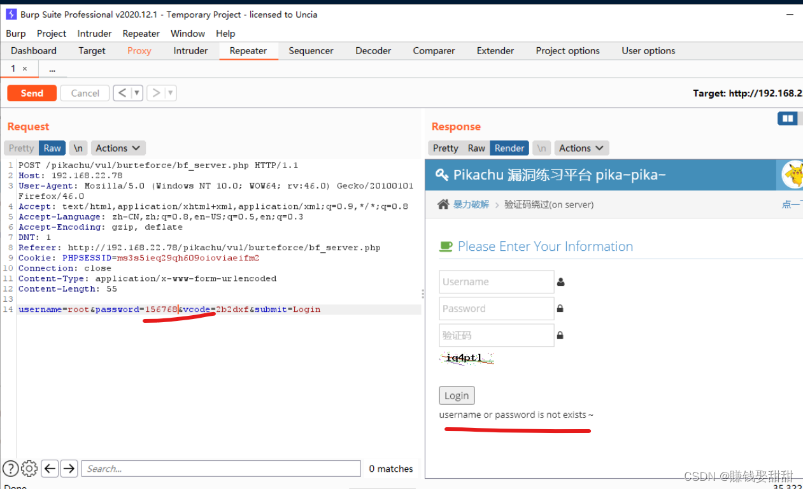Click the Username input field
Image resolution: width=803 pixels, height=489 pixels.
pyautogui.click(x=497, y=281)
